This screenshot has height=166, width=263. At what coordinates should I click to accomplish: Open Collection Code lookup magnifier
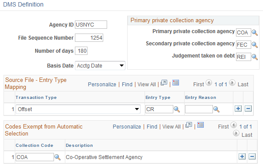click(x=57, y=157)
